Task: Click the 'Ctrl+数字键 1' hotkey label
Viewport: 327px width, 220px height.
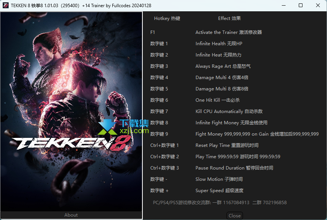Action: pos(164,145)
